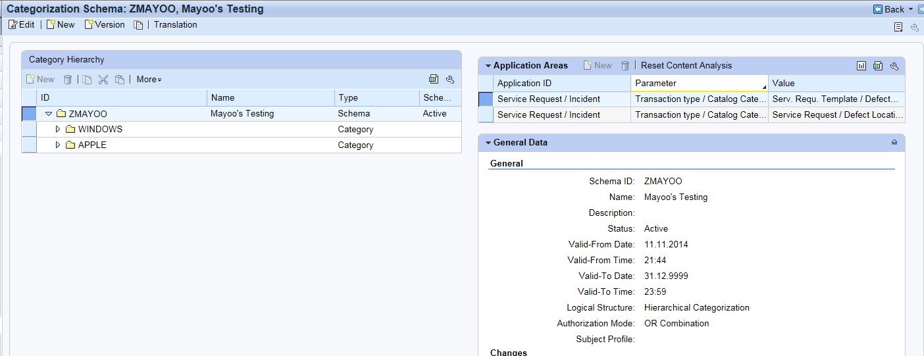This screenshot has height=356, width=924.
Task: Select the WINDOWS row selector box
Action: [29, 129]
